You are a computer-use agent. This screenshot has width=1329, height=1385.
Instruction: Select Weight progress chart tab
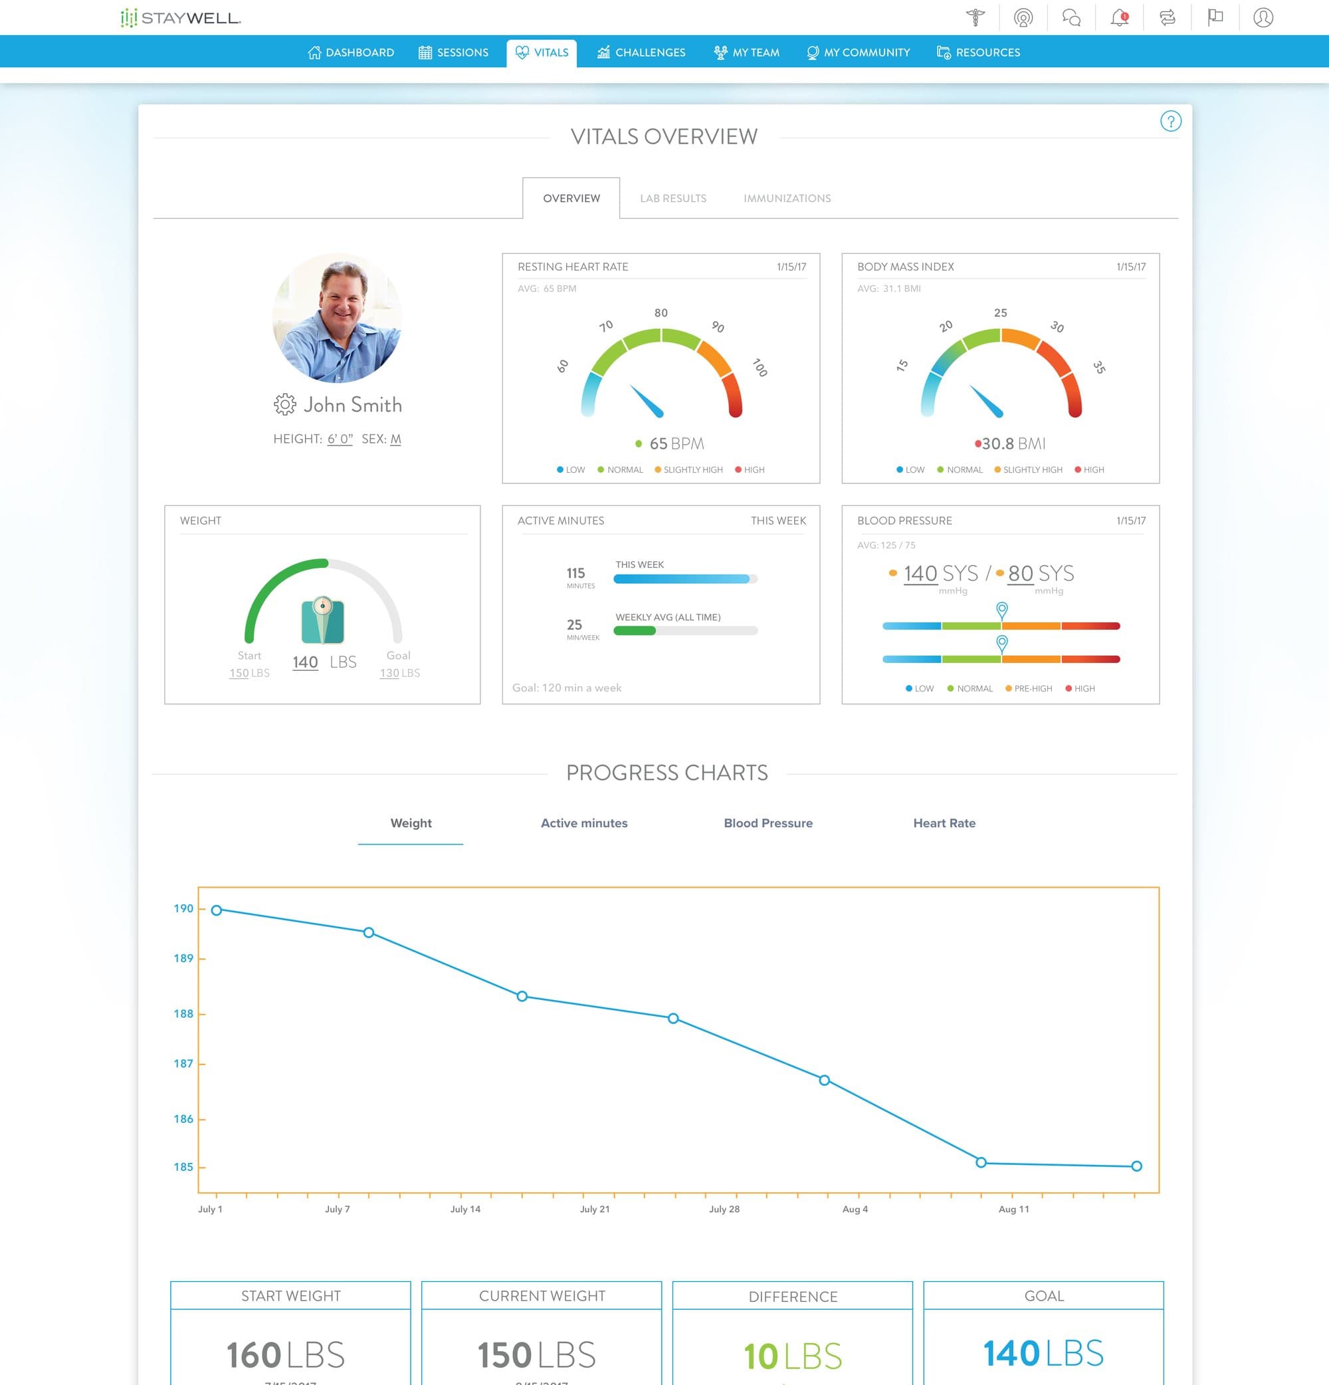click(411, 823)
